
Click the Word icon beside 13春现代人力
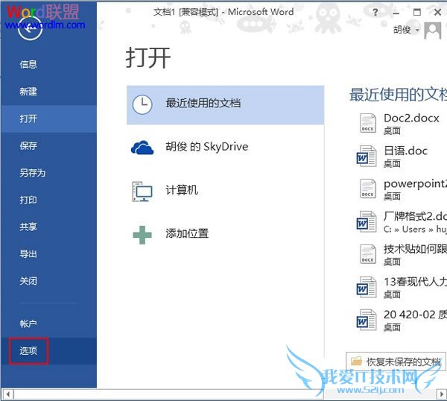(x=367, y=287)
